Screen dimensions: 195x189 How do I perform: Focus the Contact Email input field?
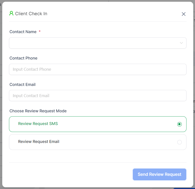pos(97,96)
